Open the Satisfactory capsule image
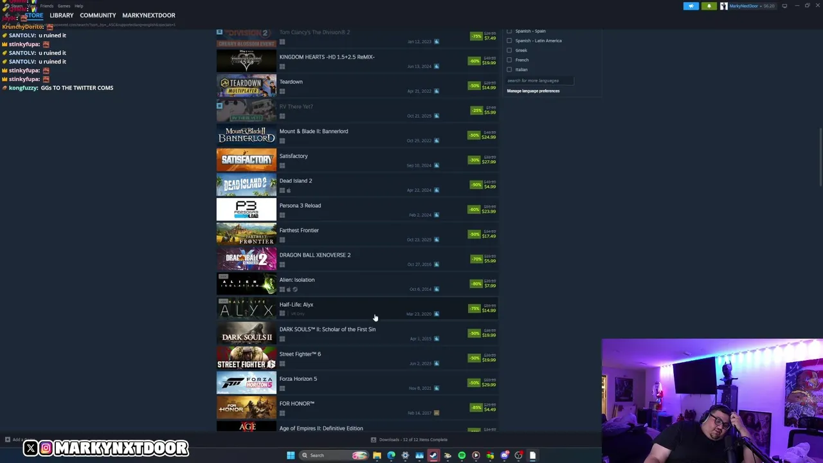The width and height of the screenshot is (823, 463). 246,159
